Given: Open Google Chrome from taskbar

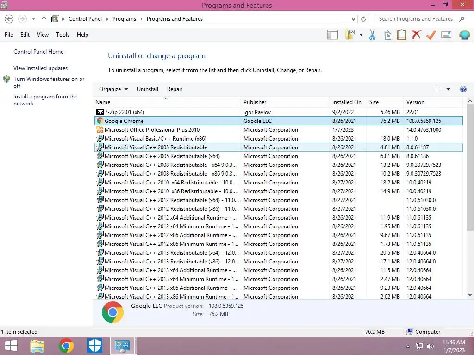Looking at the screenshot, I should pyautogui.click(x=66, y=346).
